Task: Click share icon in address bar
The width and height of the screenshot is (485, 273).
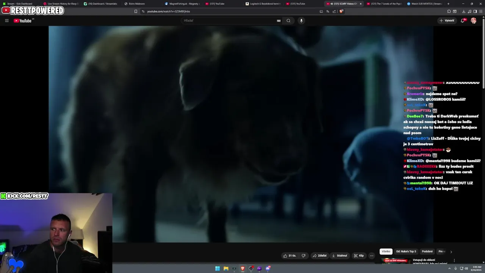Action: [334, 11]
